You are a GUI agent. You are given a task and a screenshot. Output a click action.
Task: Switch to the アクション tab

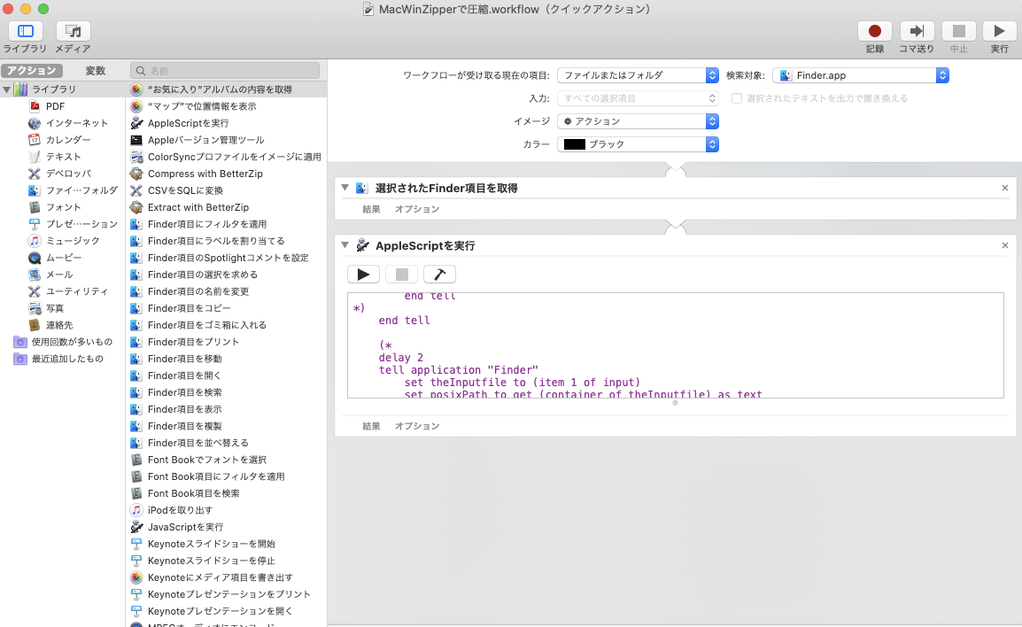(31, 70)
